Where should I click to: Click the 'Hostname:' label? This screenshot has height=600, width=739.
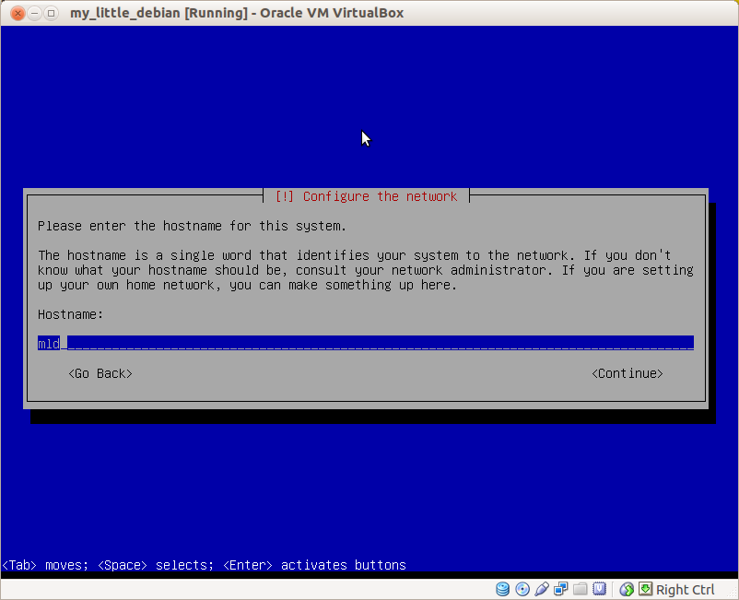(x=71, y=314)
